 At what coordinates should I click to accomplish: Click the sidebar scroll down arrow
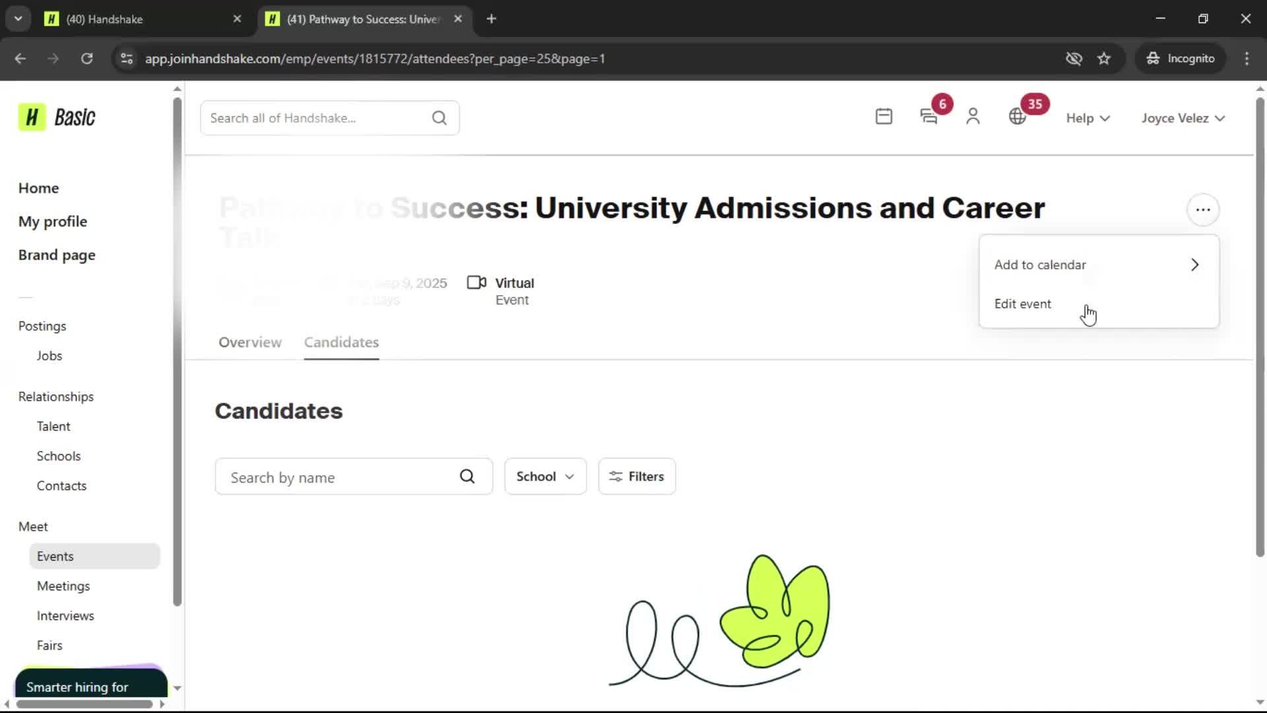(x=177, y=688)
